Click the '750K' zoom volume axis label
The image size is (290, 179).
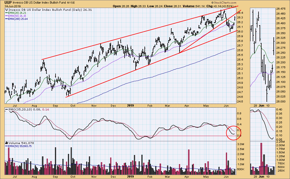point(281,164)
